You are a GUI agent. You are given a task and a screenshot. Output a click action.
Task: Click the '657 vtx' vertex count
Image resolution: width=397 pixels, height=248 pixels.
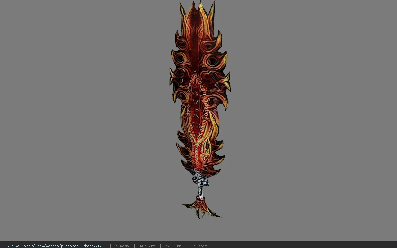(147, 246)
